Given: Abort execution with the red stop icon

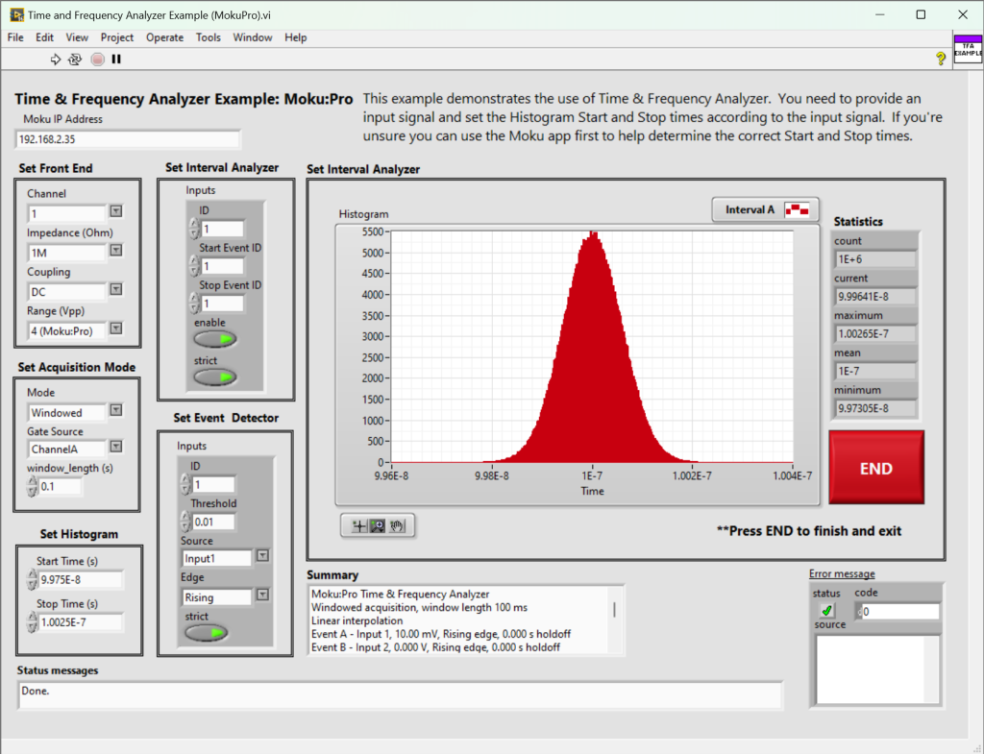Looking at the screenshot, I should [97, 59].
